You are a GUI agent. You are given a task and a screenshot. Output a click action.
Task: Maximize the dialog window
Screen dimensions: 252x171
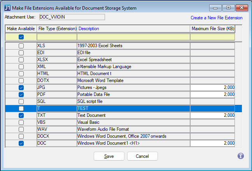[228, 8]
